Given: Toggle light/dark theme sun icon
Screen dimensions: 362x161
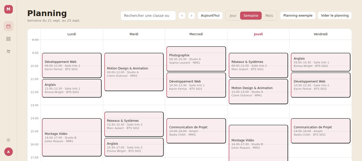Looking at the screenshot, I should 8,140.
